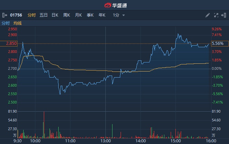Select the 周K weekly chart tab
This screenshot has height=144, width=229.
click(67, 15)
